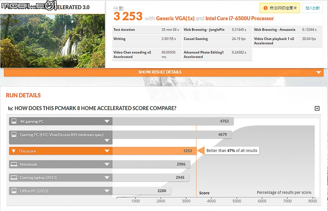The image size is (328, 211).
Task: Click the Office PC (2013) monitor icon
Action: tap(14, 191)
